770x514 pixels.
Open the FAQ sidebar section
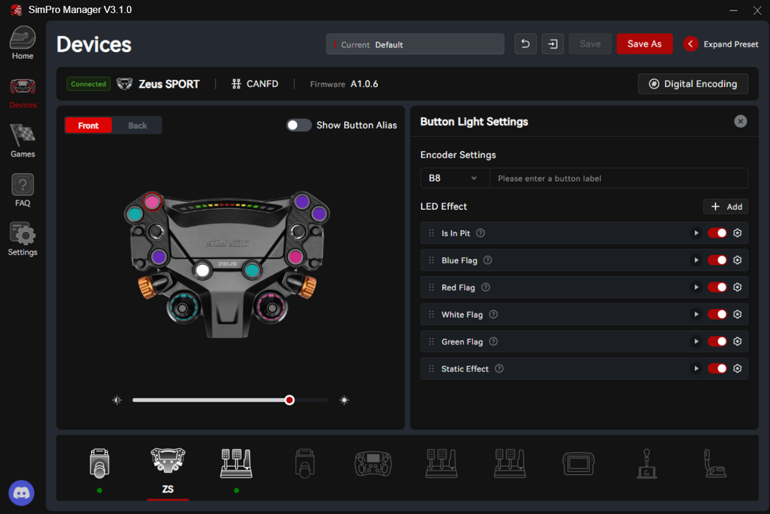point(22,191)
